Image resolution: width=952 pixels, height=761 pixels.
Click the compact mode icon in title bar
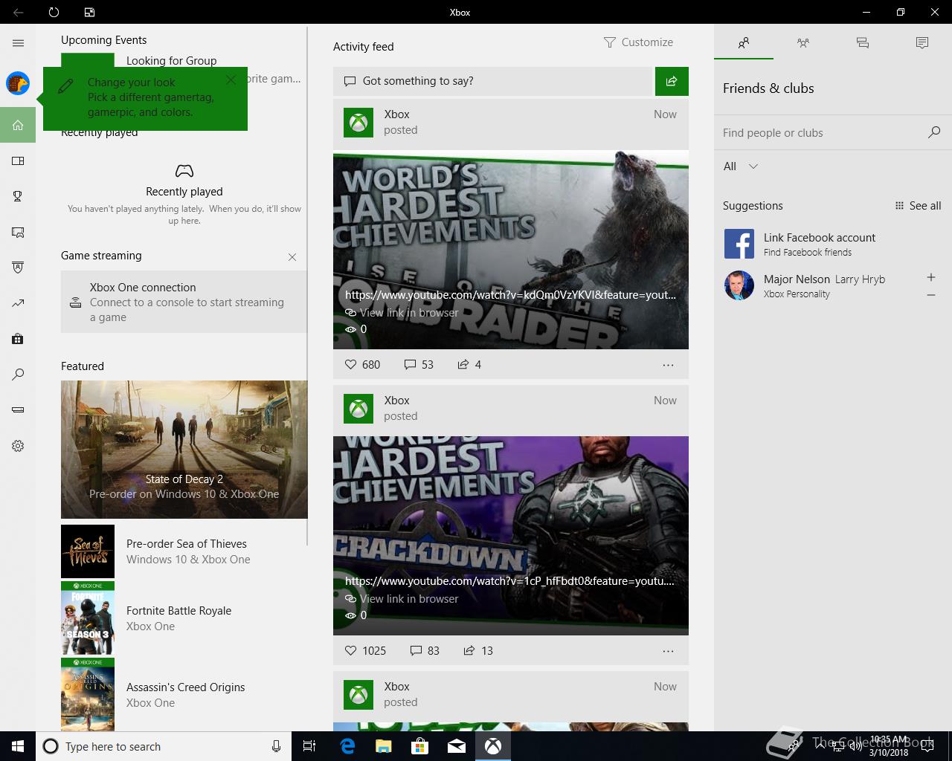click(89, 12)
